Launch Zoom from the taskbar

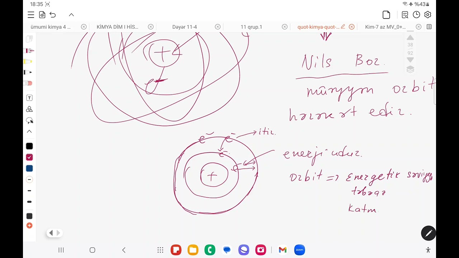tap(299, 250)
